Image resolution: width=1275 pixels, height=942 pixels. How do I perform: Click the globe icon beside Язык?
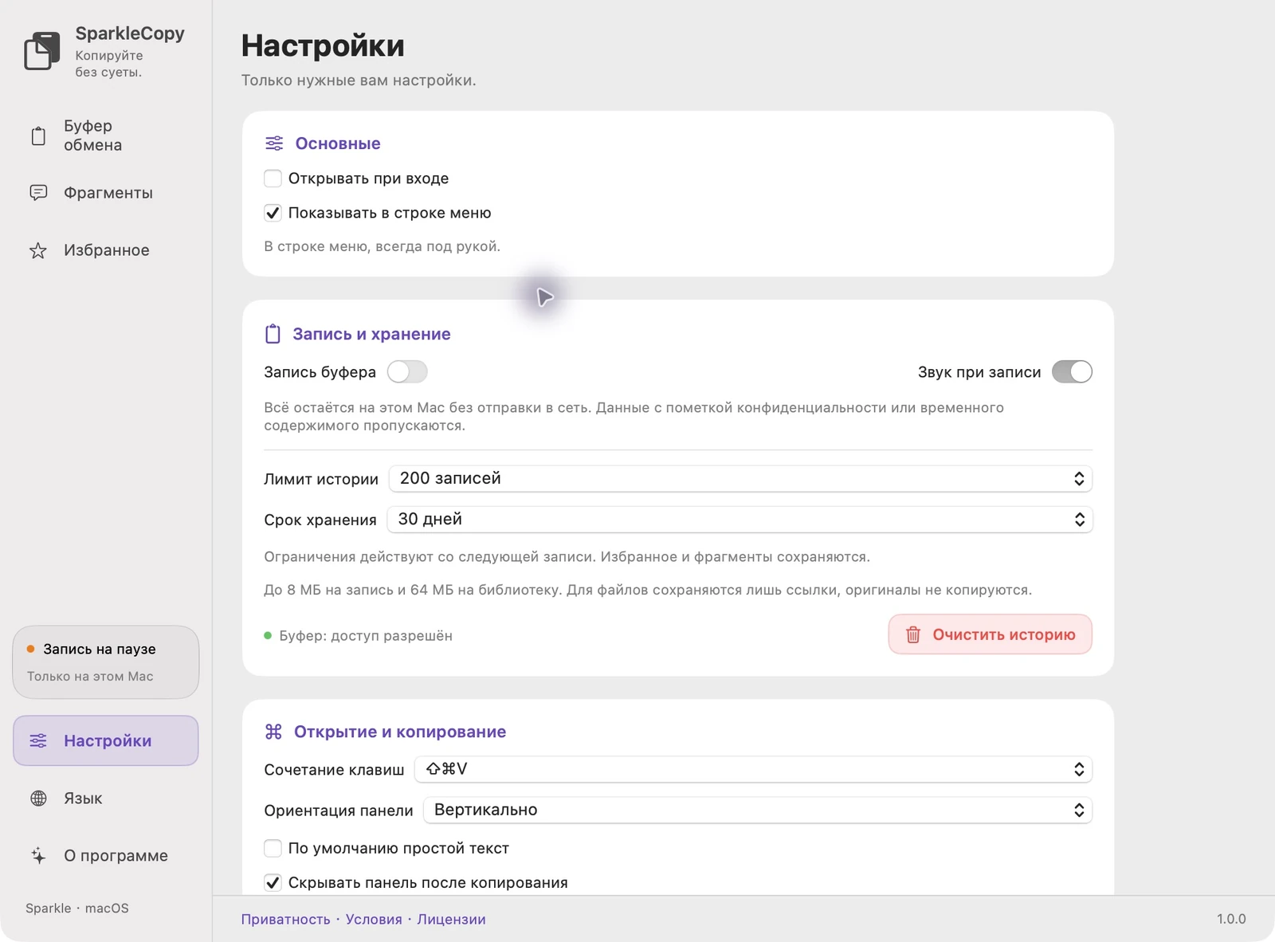coord(38,799)
